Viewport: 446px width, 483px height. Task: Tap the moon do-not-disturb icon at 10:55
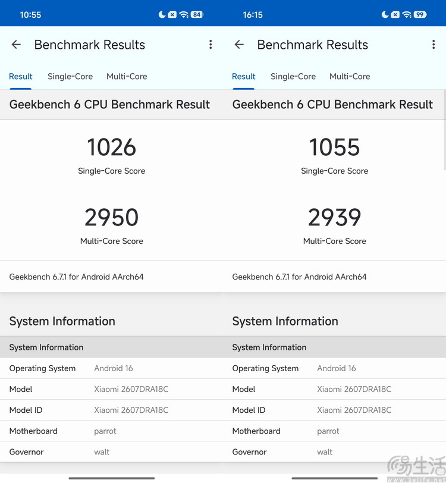click(162, 14)
